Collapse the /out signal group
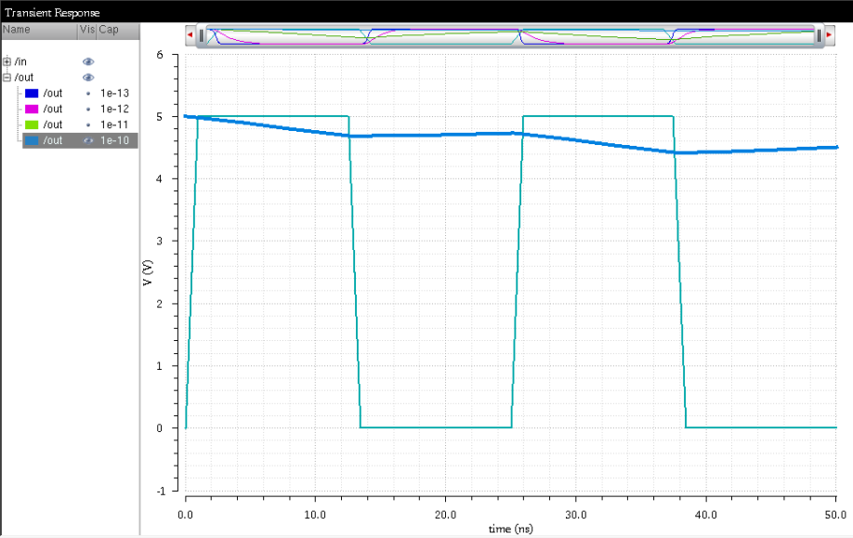The width and height of the screenshot is (853, 538). click(7, 77)
